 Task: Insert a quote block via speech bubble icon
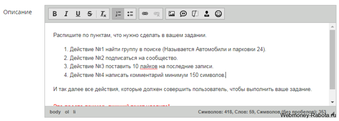183,14
